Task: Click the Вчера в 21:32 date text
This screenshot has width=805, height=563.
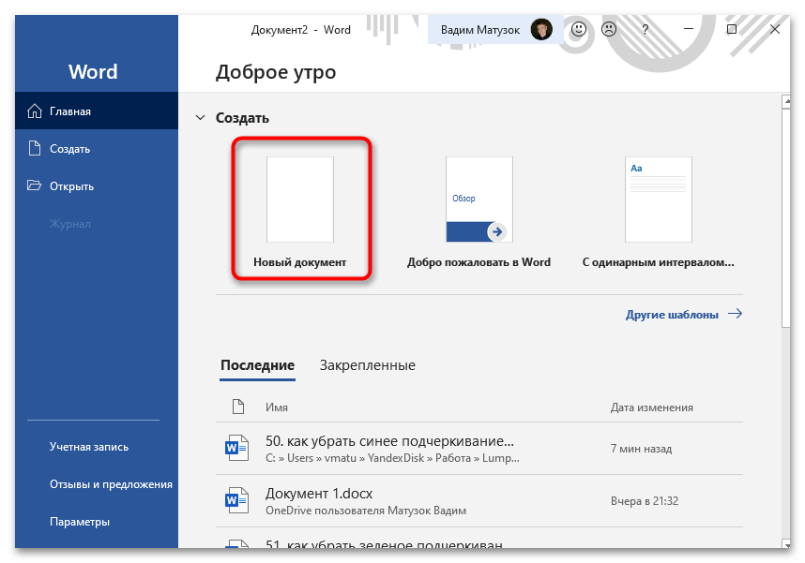Action: tap(645, 501)
